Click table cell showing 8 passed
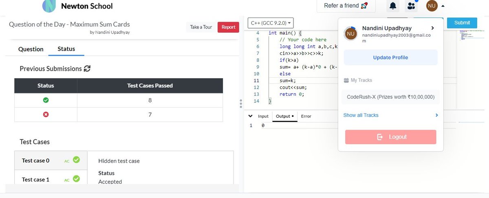This screenshot has width=489, height=198. [x=150, y=100]
